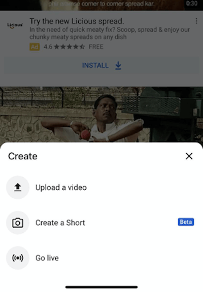Tap the FREE label in the ad
203x292 pixels.
tap(96, 47)
